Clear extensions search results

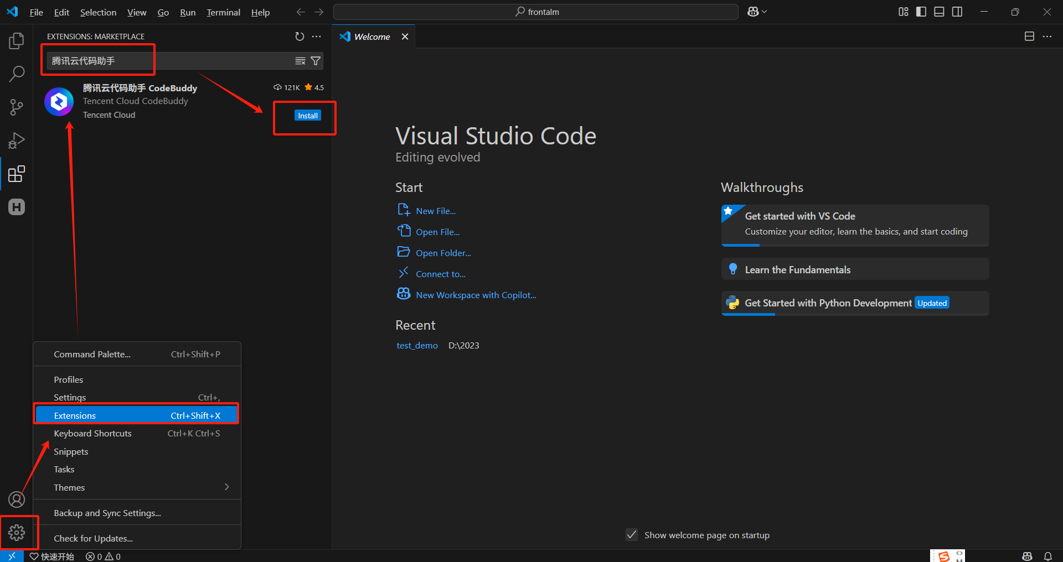point(300,61)
